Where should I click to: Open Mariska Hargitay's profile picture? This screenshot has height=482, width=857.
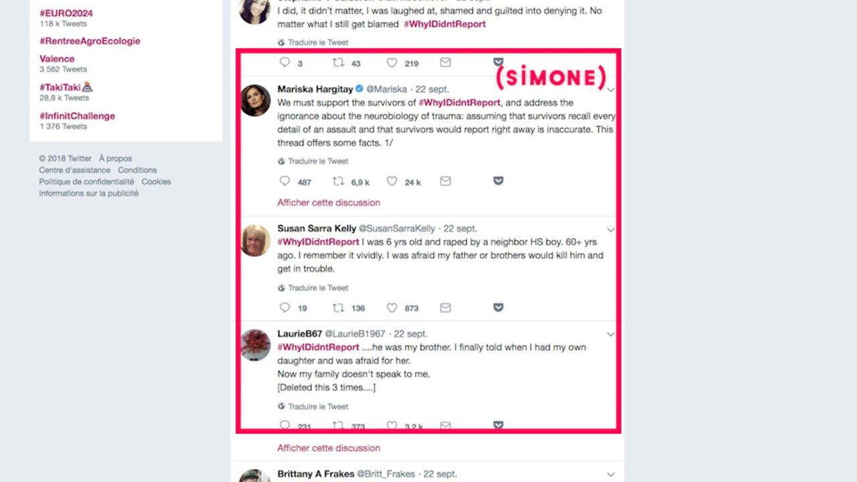[x=255, y=100]
